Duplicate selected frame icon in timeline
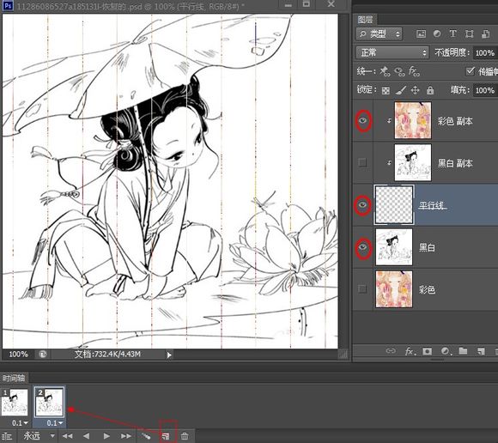The height and width of the screenshot is (443, 498). pyautogui.click(x=166, y=436)
